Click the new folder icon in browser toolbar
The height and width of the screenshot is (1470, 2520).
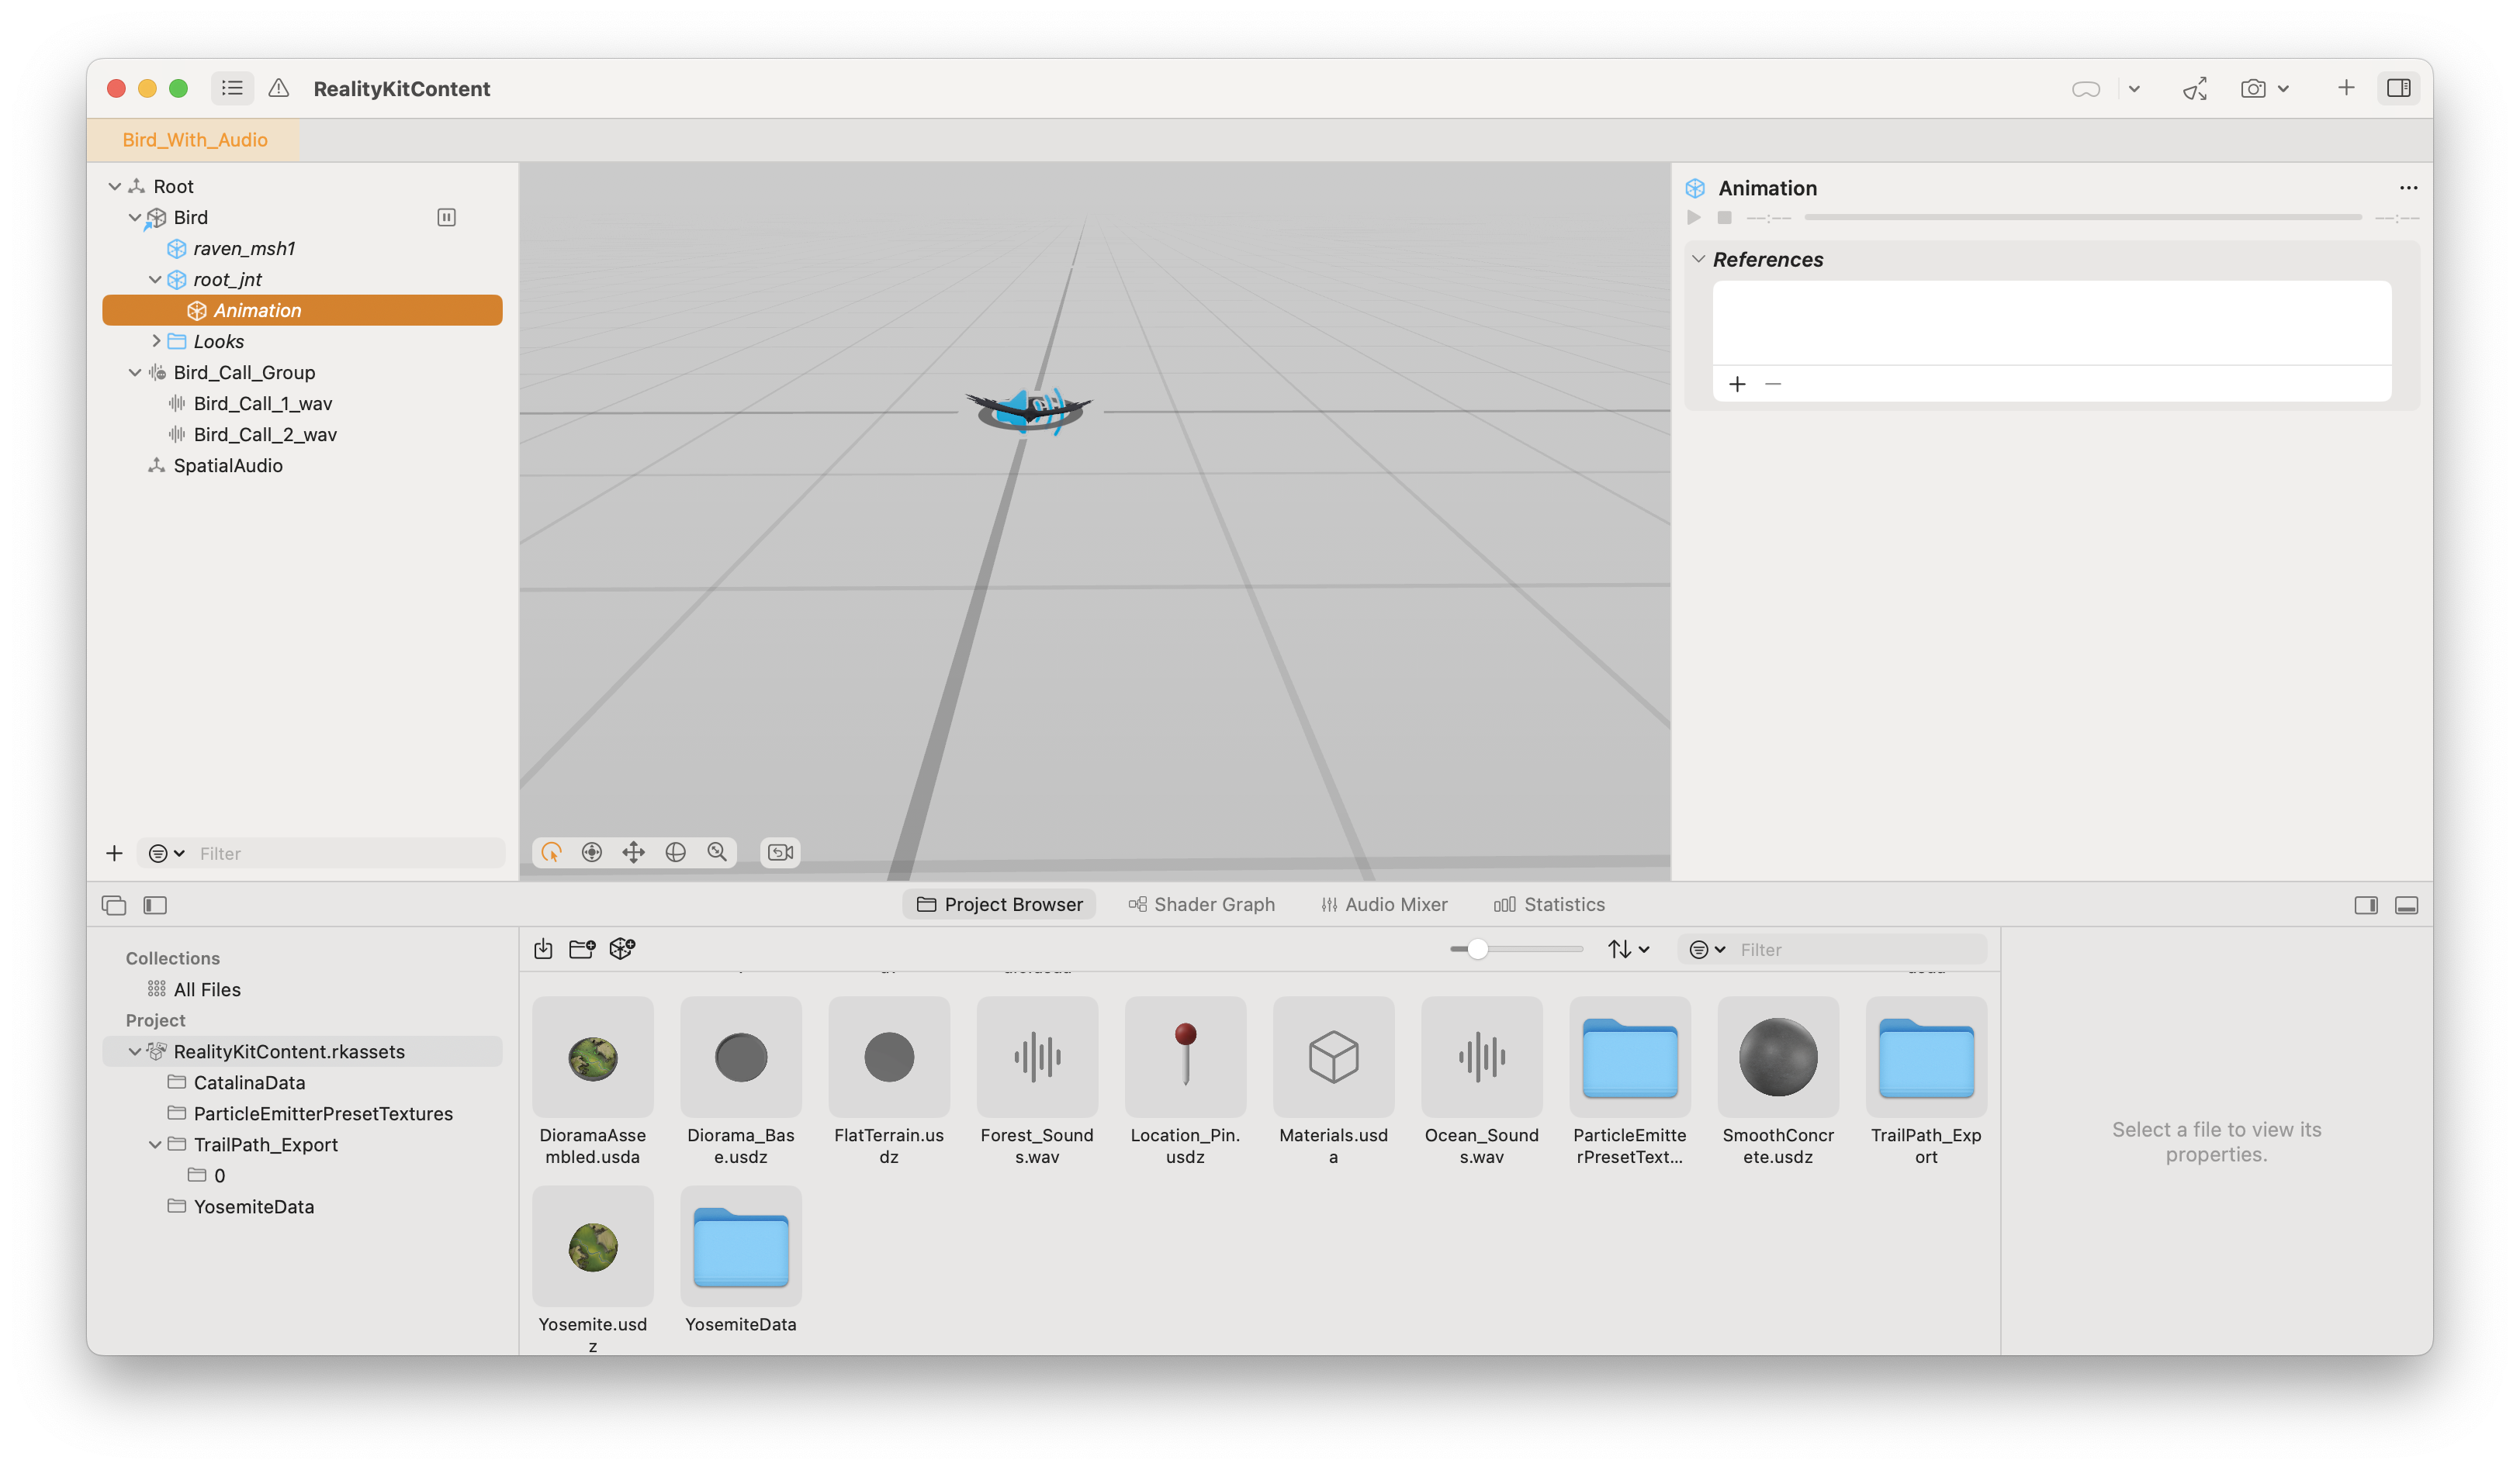point(582,948)
